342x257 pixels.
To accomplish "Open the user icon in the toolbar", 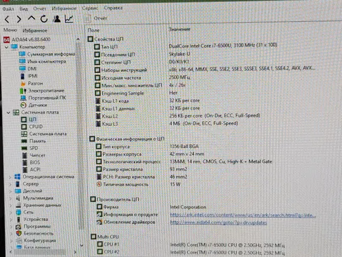I will point(57,19).
